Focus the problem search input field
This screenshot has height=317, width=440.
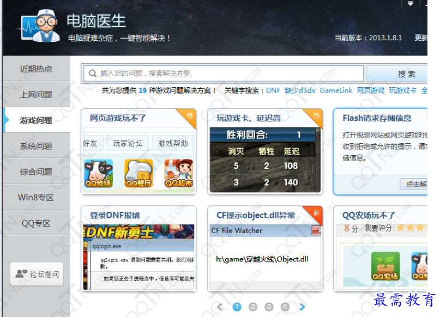pyautogui.click(x=224, y=74)
